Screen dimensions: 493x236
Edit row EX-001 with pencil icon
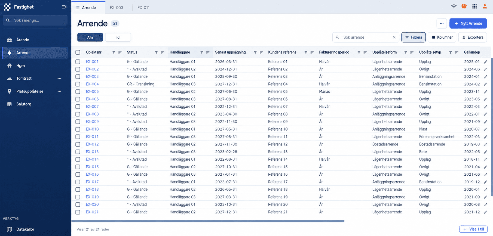point(485,62)
